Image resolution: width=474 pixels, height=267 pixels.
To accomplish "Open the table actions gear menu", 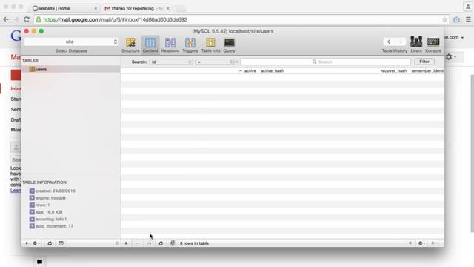I will pyautogui.click(x=36, y=243).
